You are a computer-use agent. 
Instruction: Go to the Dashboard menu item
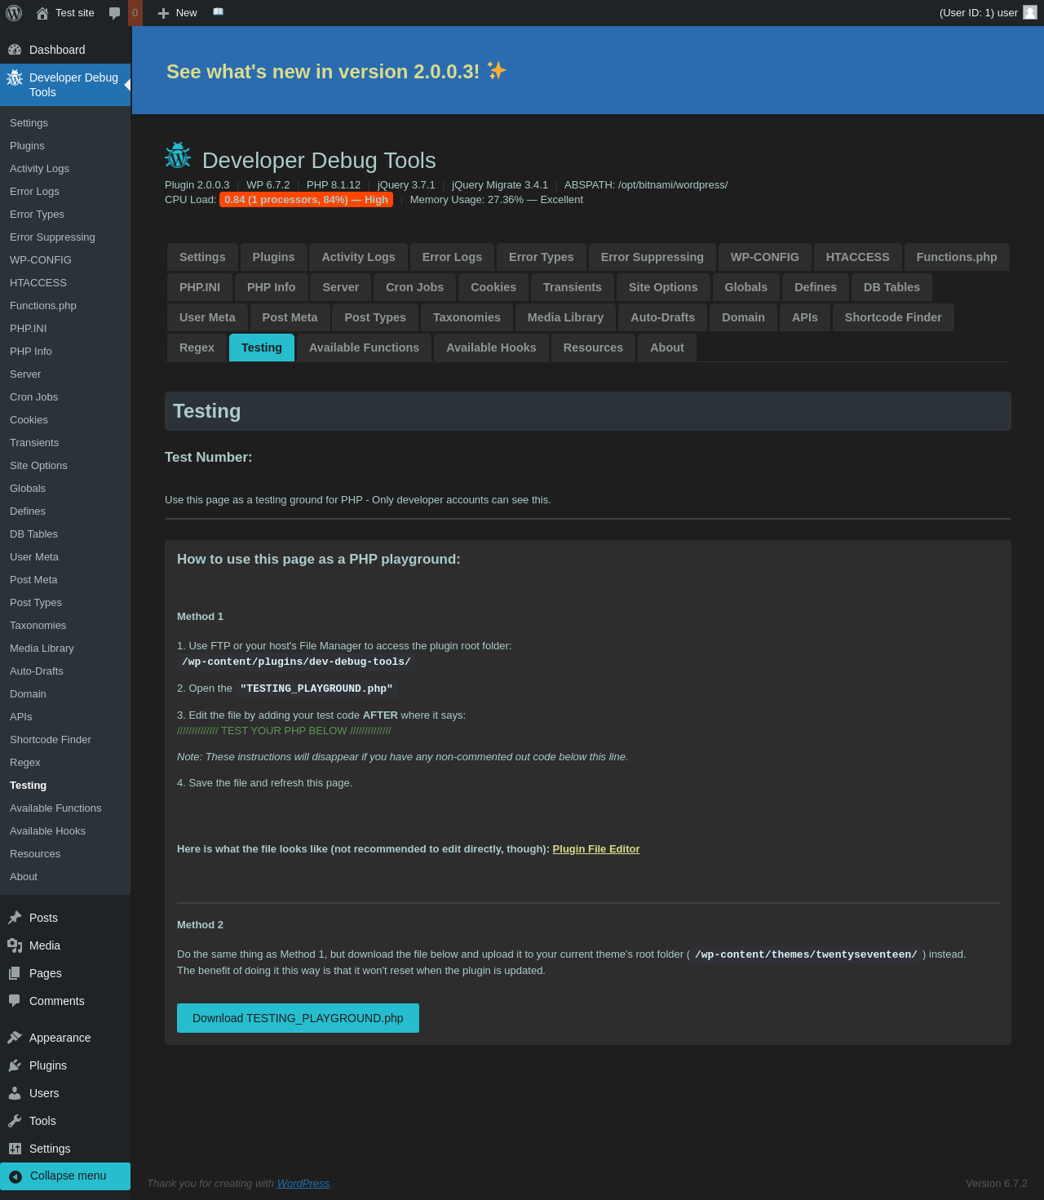point(65,50)
